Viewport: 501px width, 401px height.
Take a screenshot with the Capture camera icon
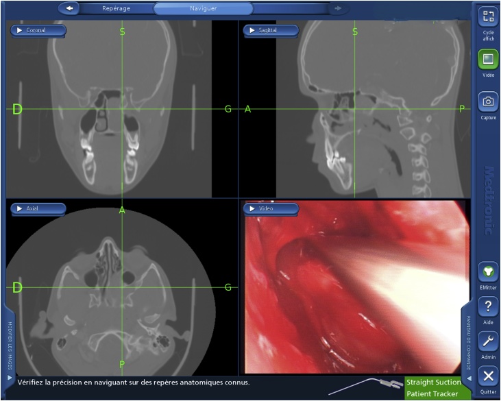[x=488, y=102]
